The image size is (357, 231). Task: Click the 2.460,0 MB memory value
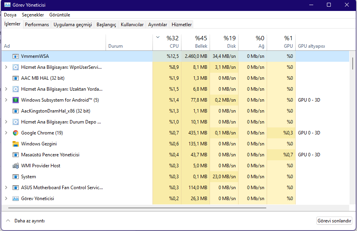point(196,56)
